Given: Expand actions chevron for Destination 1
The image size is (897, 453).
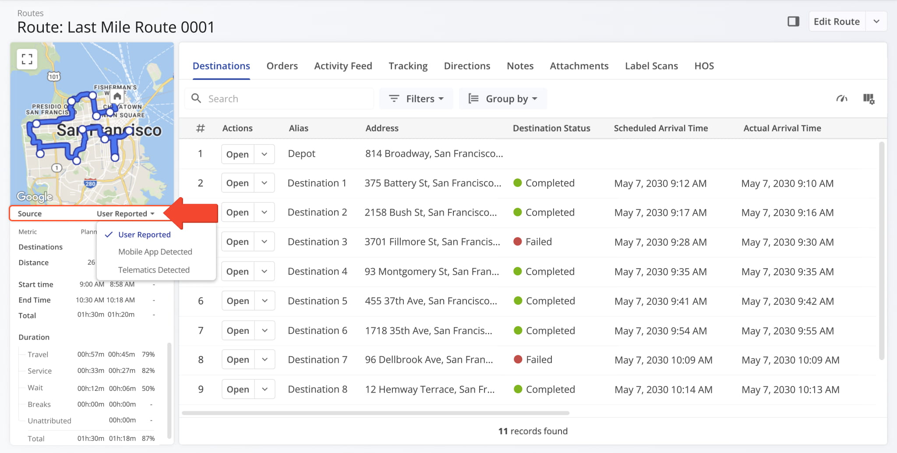Looking at the screenshot, I should (264, 183).
